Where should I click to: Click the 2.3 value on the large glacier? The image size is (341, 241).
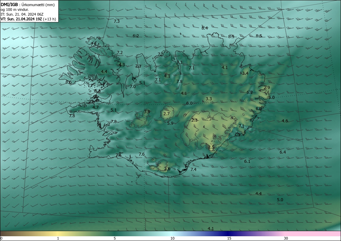194,120
